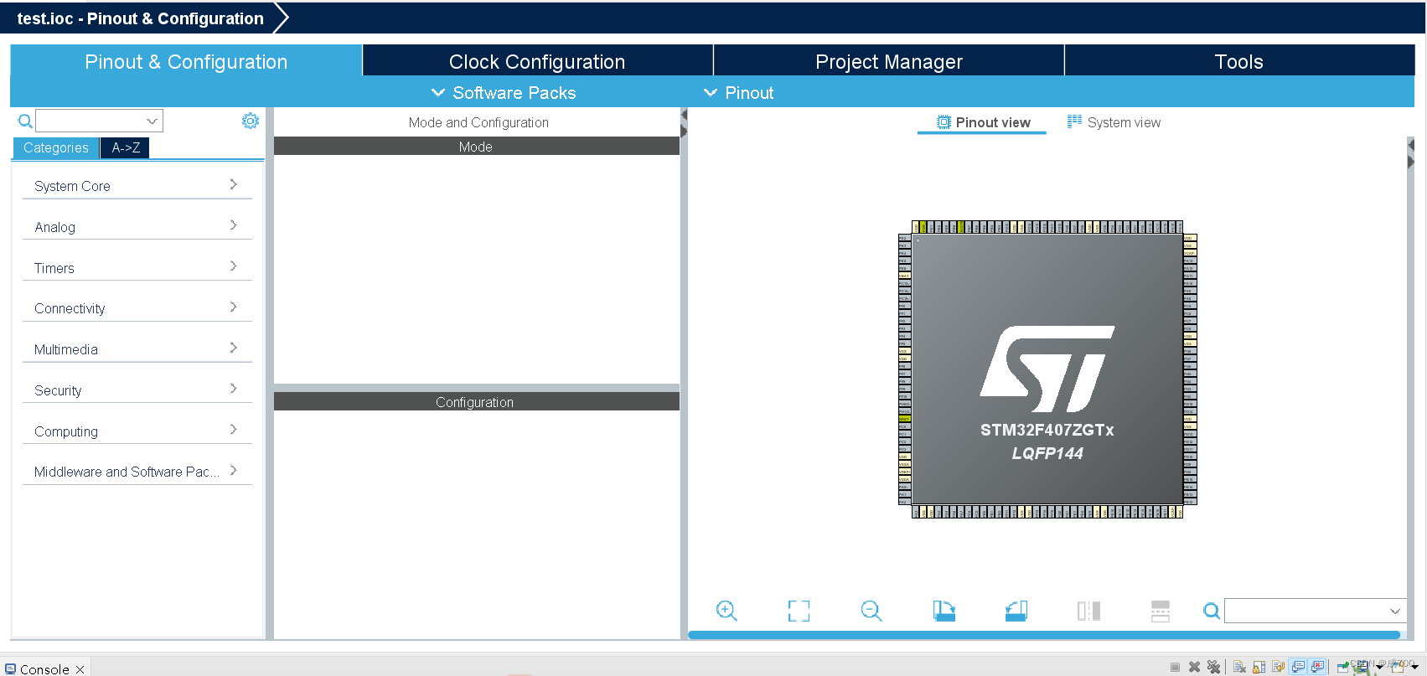Rotate the chip counter-clockwise
The width and height of the screenshot is (1427, 676).
click(x=1016, y=611)
